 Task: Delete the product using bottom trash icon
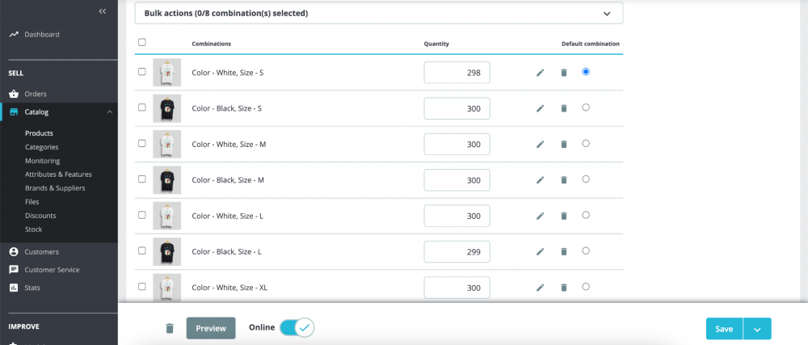pos(170,329)
